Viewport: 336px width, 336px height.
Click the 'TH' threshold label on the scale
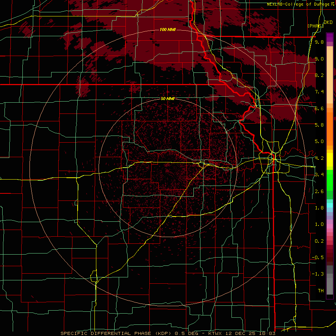[321, 291]
